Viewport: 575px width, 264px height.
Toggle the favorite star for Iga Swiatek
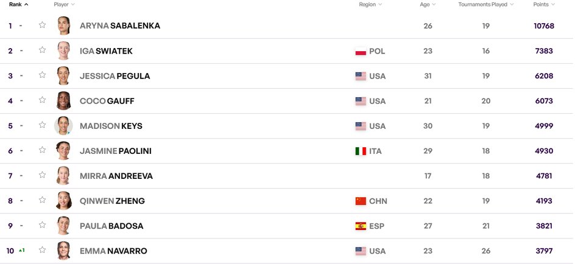(x=43, y=50)
